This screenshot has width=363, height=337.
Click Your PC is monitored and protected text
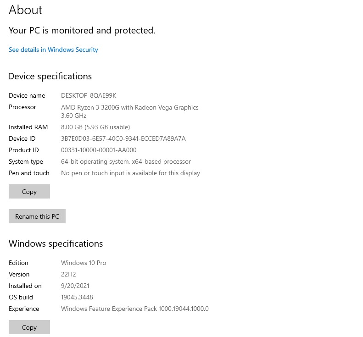coord(82,30)
